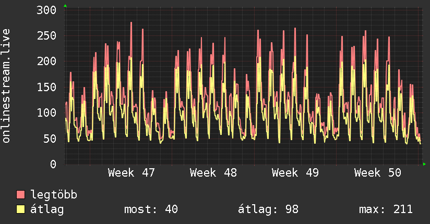Click the 0 y-axis label
Image resolution: width=430 pixels, height=224 pixels.
(53, 164)
